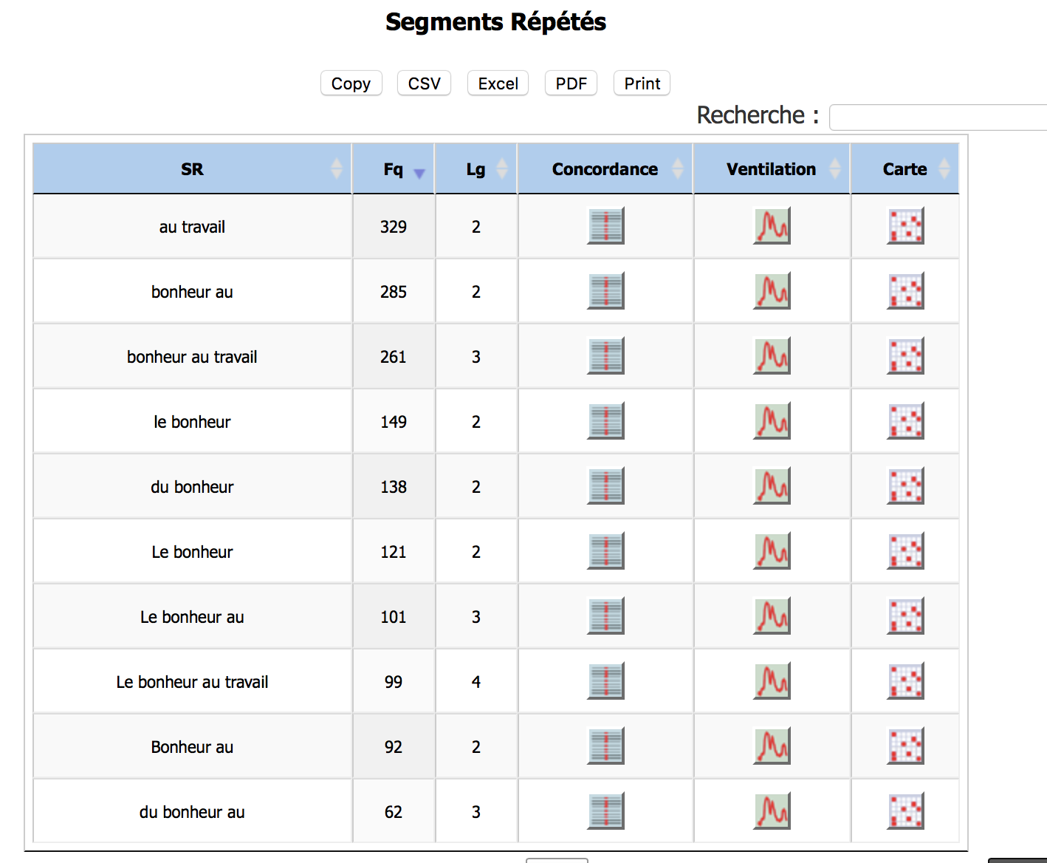This screenshot has width=1047, height=863.
Task: Open carte icon for 'Le bonheur' row
Action: click(x=905, y=551)
